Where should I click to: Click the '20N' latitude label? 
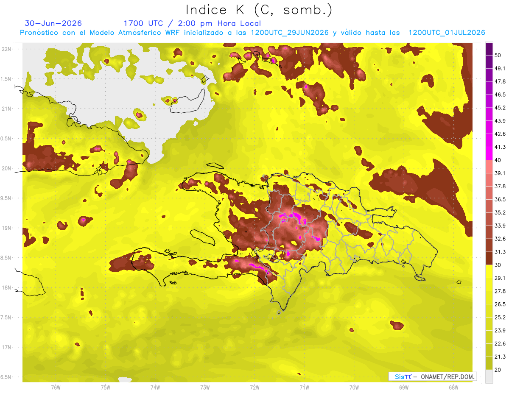[7, 168]
